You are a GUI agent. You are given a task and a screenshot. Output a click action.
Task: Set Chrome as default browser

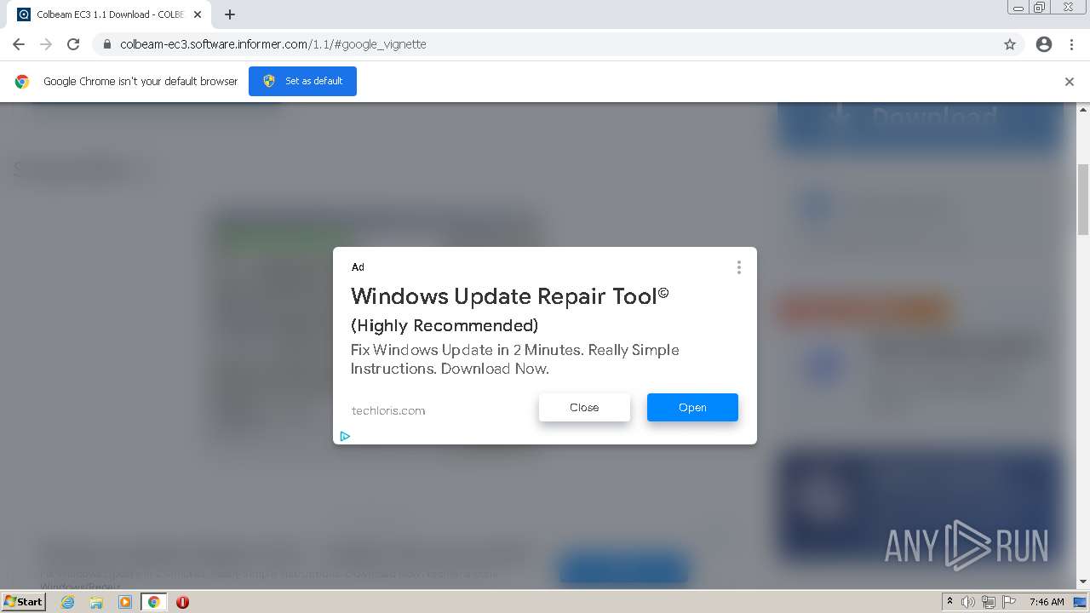pyautogui.click(x=302, y=81)
